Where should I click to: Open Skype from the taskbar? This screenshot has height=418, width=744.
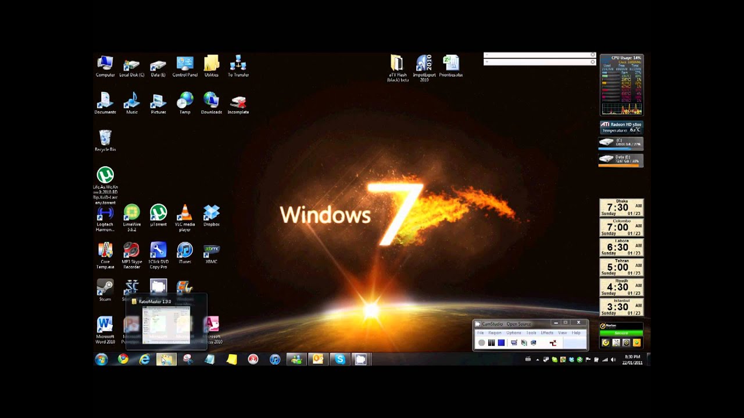click(x=339, y=359)
